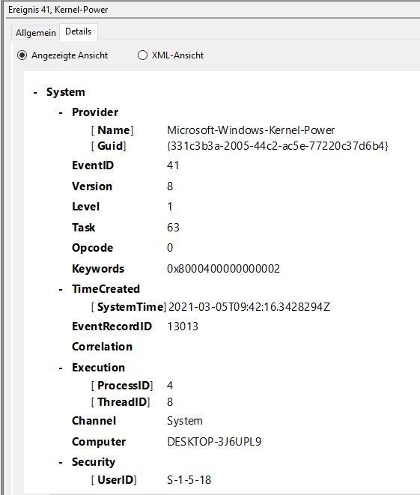420x495 pixels.
Task: Select the Angezeigte Ansicht radio button
Action: tap(22, 55)
